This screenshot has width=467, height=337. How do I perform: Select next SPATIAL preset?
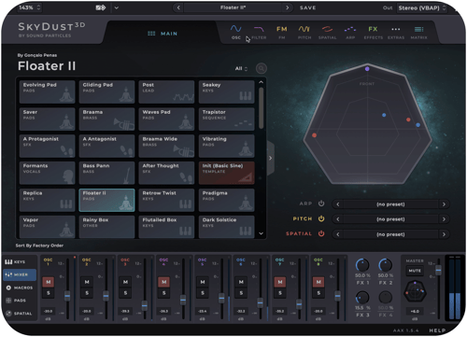pyautogui.click(x=444, y=234)
